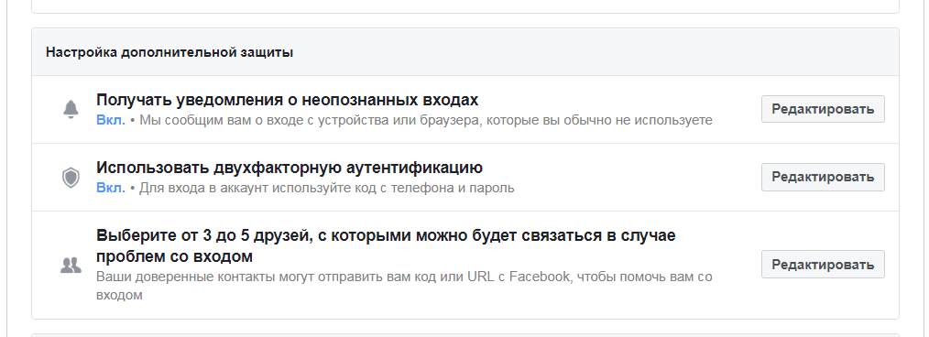Click the friends icon for trusted contacts
The image size is (929, 337).
[71, 265]
